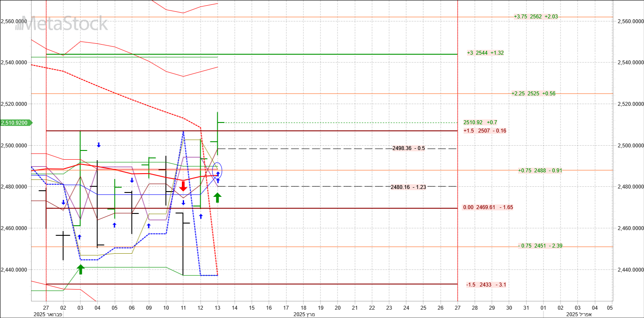Click the '2025 מרץ' month label
The width and height of the screenshot is (644, 318).
tap(304, 315)
